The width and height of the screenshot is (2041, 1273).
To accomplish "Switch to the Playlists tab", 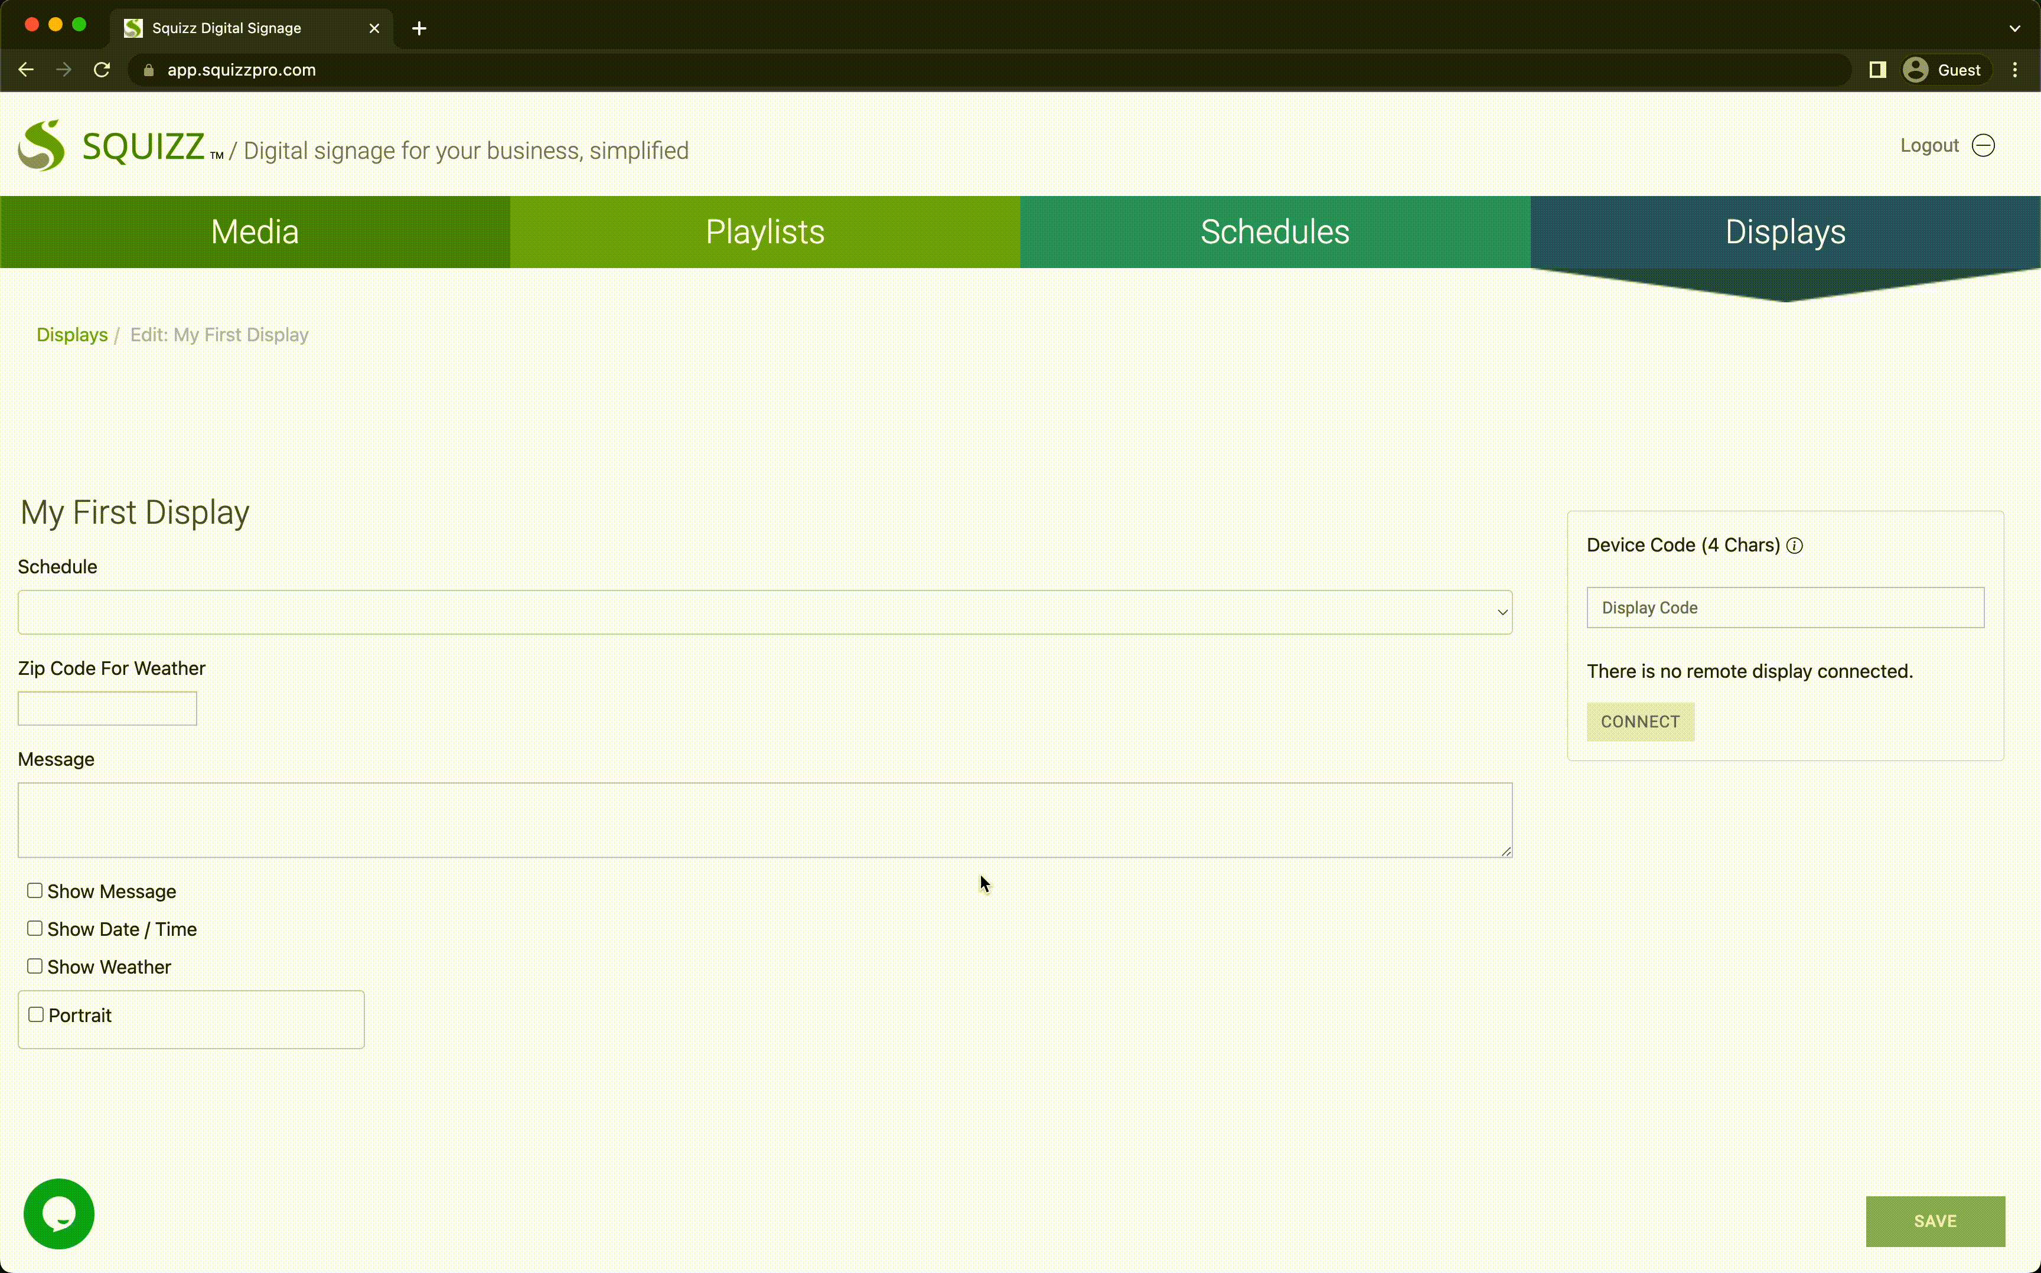I will 765,233.
